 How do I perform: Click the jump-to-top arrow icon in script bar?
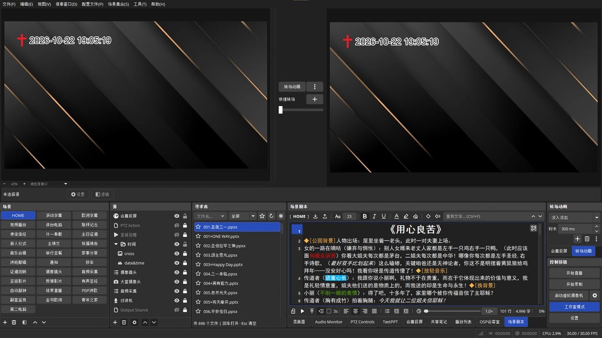click(x=312, y=311)
